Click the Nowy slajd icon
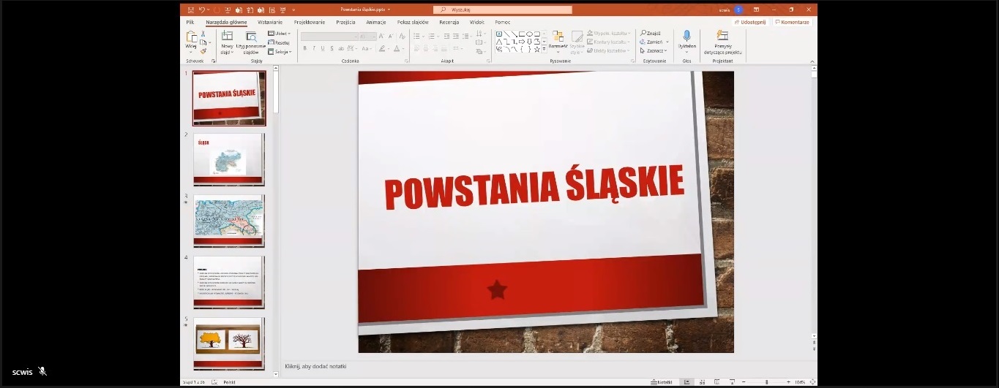 [227, 37]
